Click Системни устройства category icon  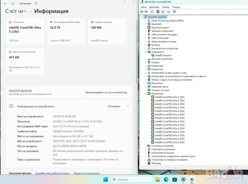click(x=149, y=146)
